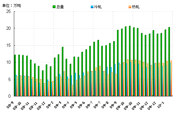Image resolution: width=175 pixels, height=113 pixels.
Task: Click the 单位：万吨 unit label
Action: pos(12,6)
